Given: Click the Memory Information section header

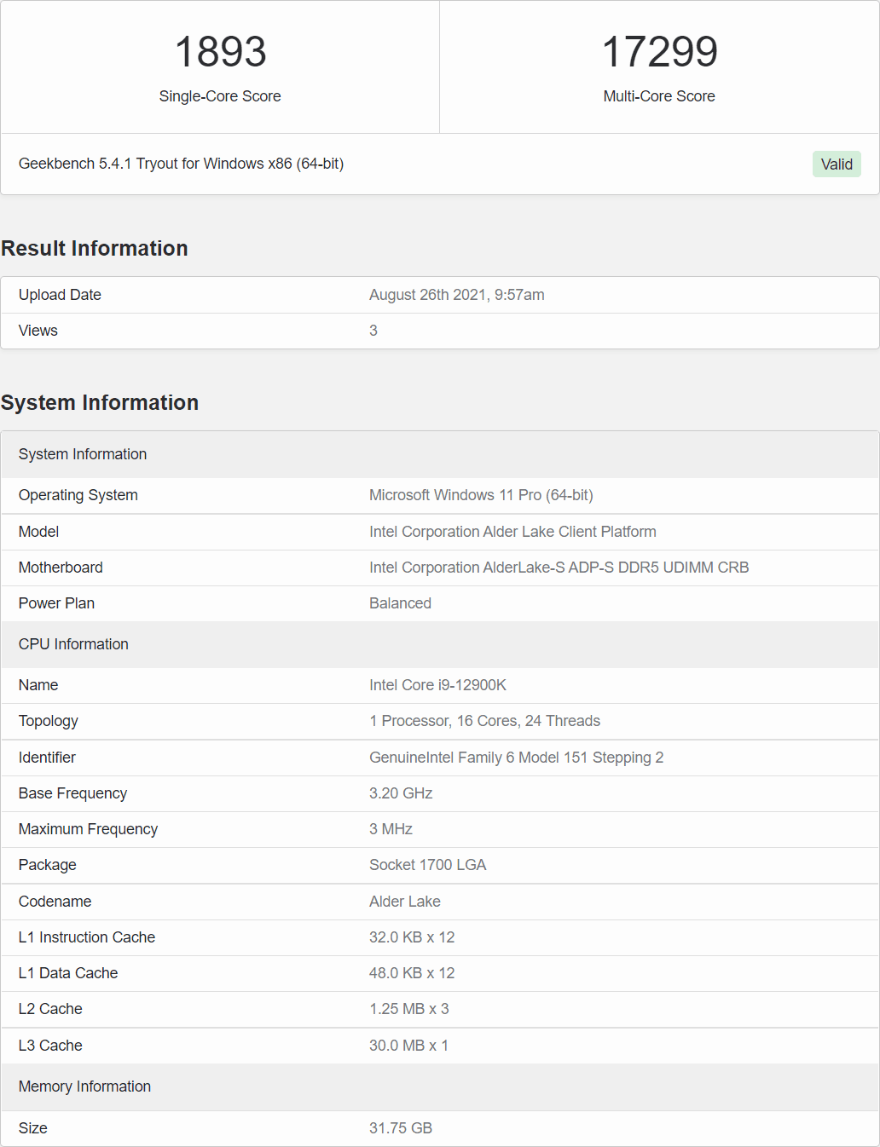Looking at the screenshot, I should click(84, 1086).
